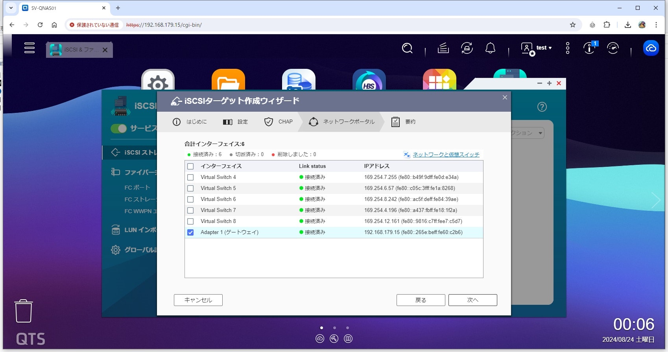The height and width of the screenshot is (352, 668).
Task: Select the third desktop page indicator dot
Action: point(347,328)
